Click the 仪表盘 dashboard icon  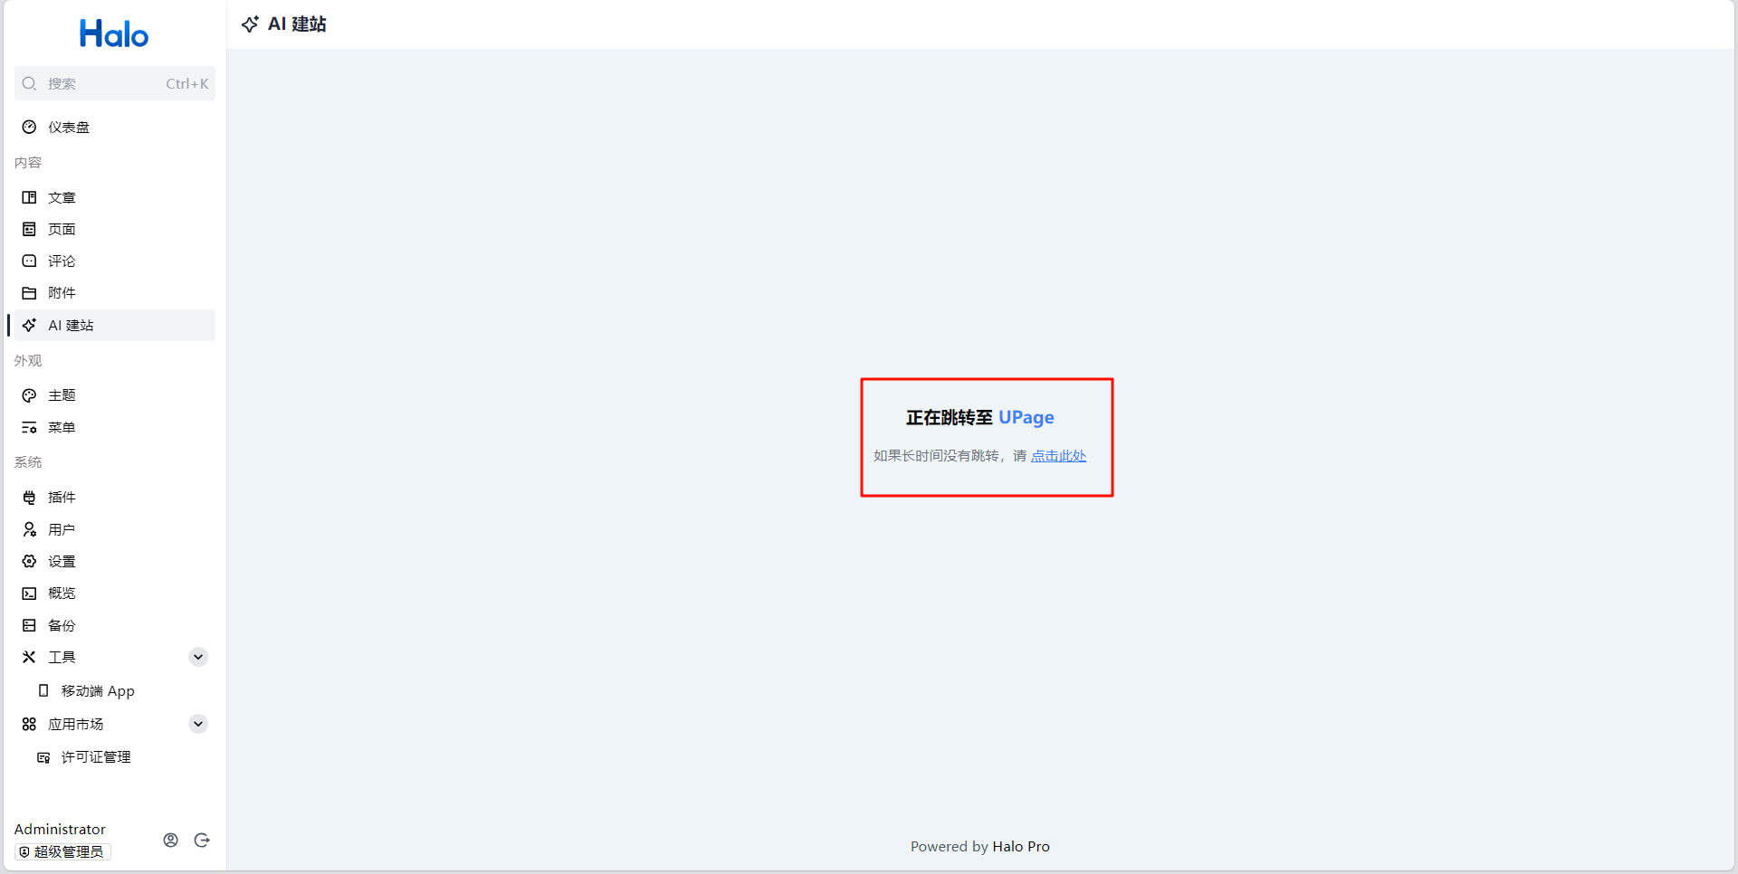tap(30, 127)
